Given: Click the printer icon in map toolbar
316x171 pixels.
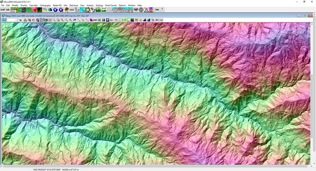Looking at the screenshot, I should (x=25, y=20).
